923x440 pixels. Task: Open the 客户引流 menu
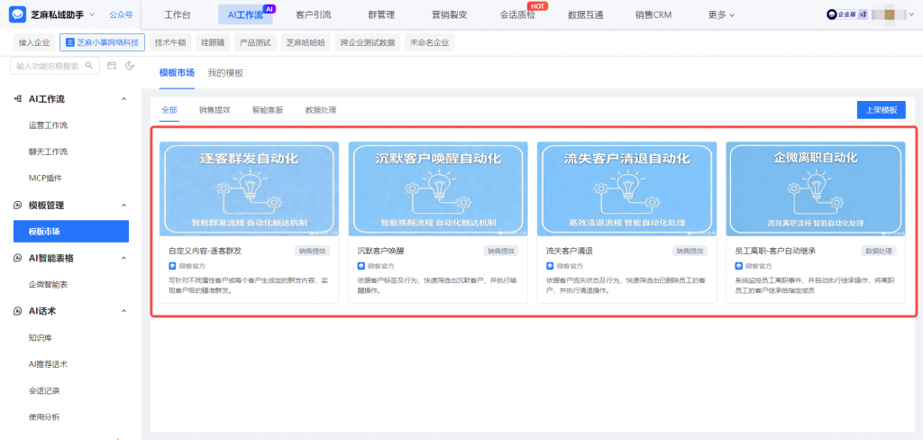313,14
